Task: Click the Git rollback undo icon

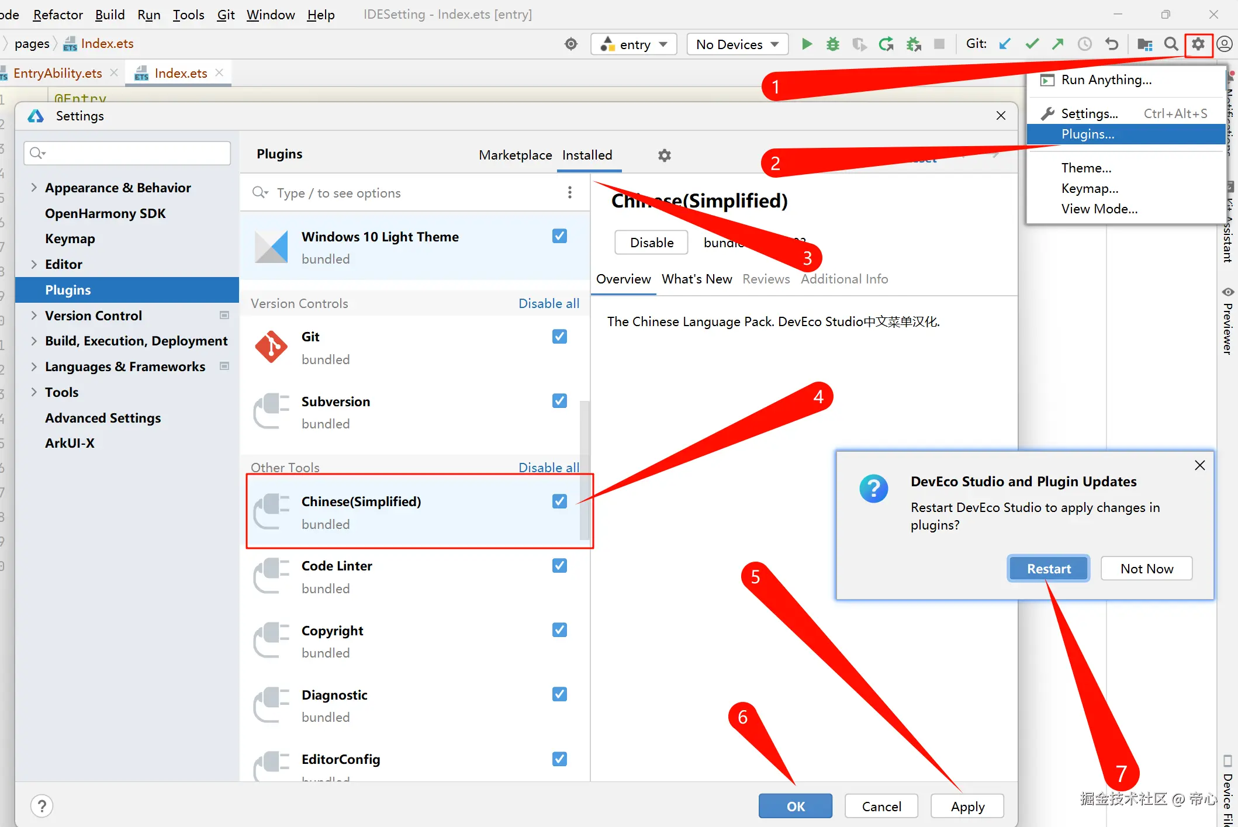Action: [x=1112, y=44]
